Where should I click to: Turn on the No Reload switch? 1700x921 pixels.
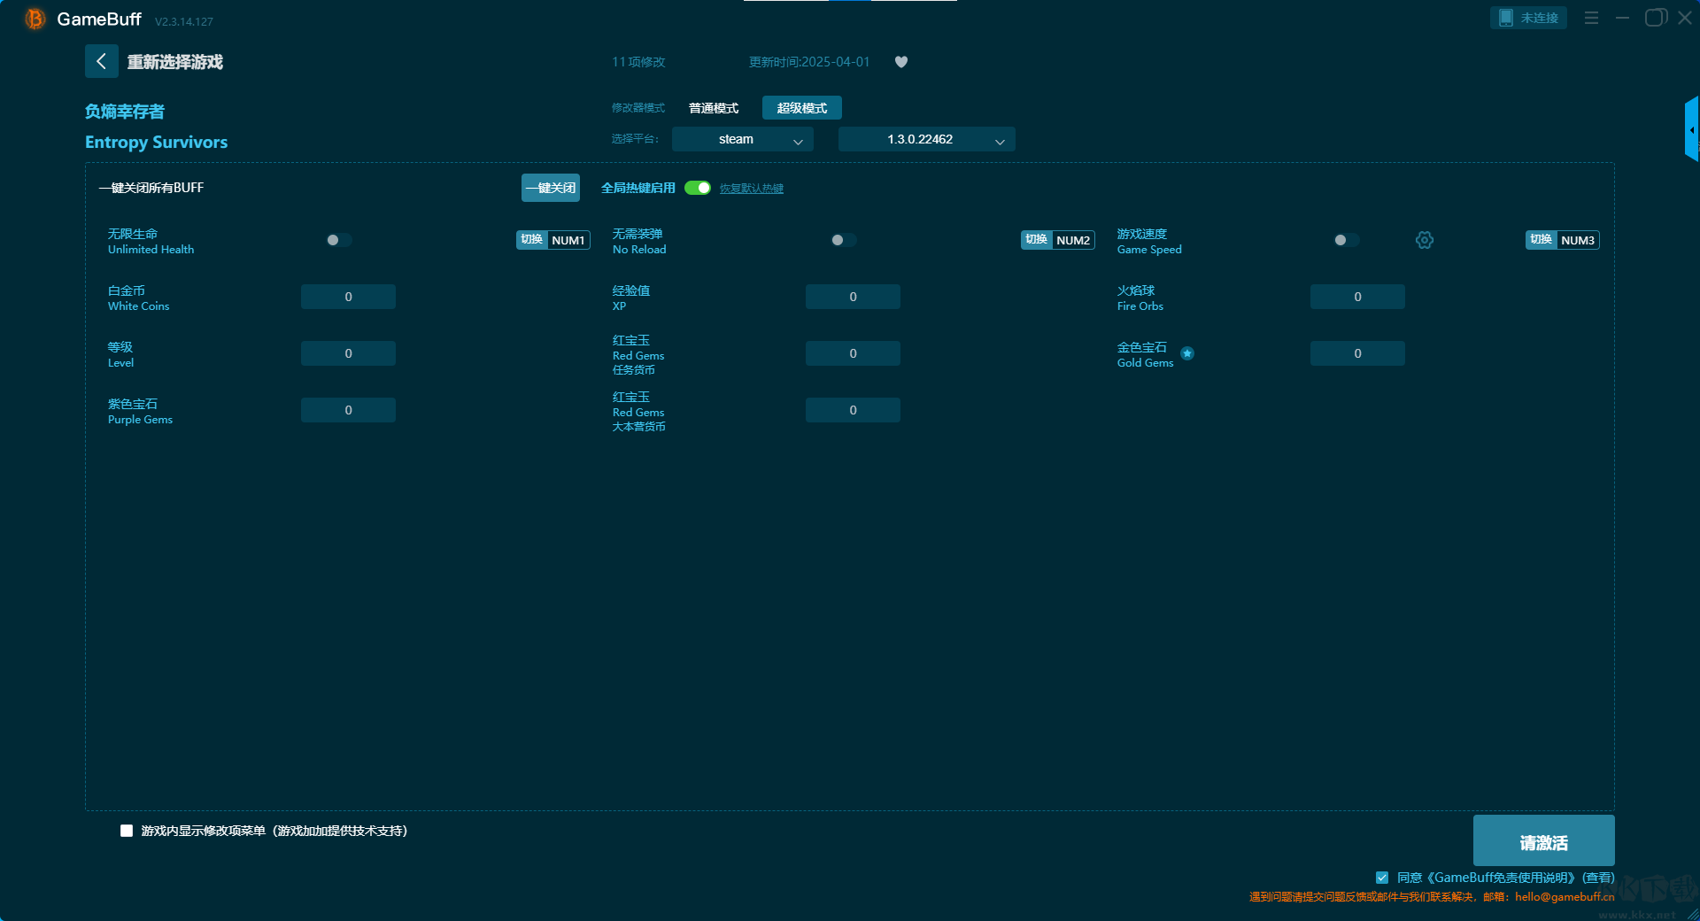[843, 240]
